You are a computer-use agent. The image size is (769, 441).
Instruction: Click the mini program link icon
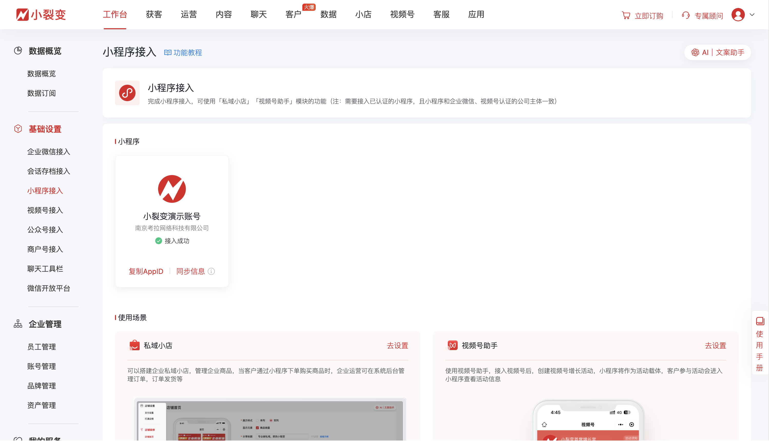click(x=127, y=93)
